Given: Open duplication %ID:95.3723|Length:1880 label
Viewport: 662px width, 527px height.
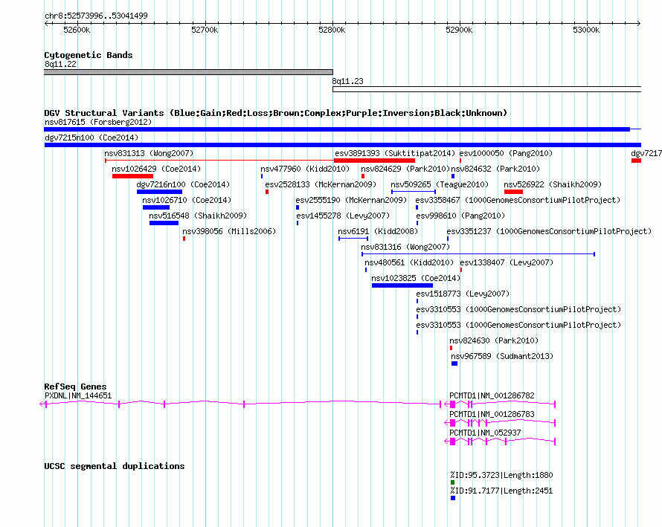Looking at the screenshot, I should [x=501, y=475].
